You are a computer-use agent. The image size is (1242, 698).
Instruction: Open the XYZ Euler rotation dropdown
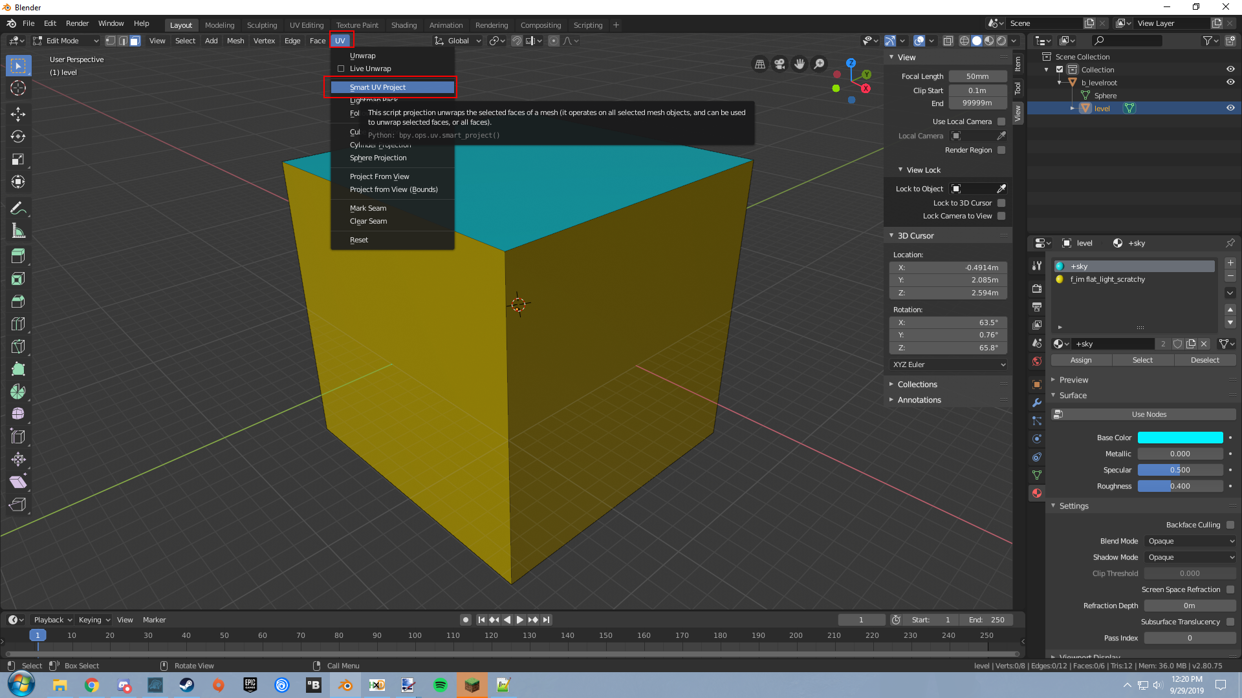point(948,365)
